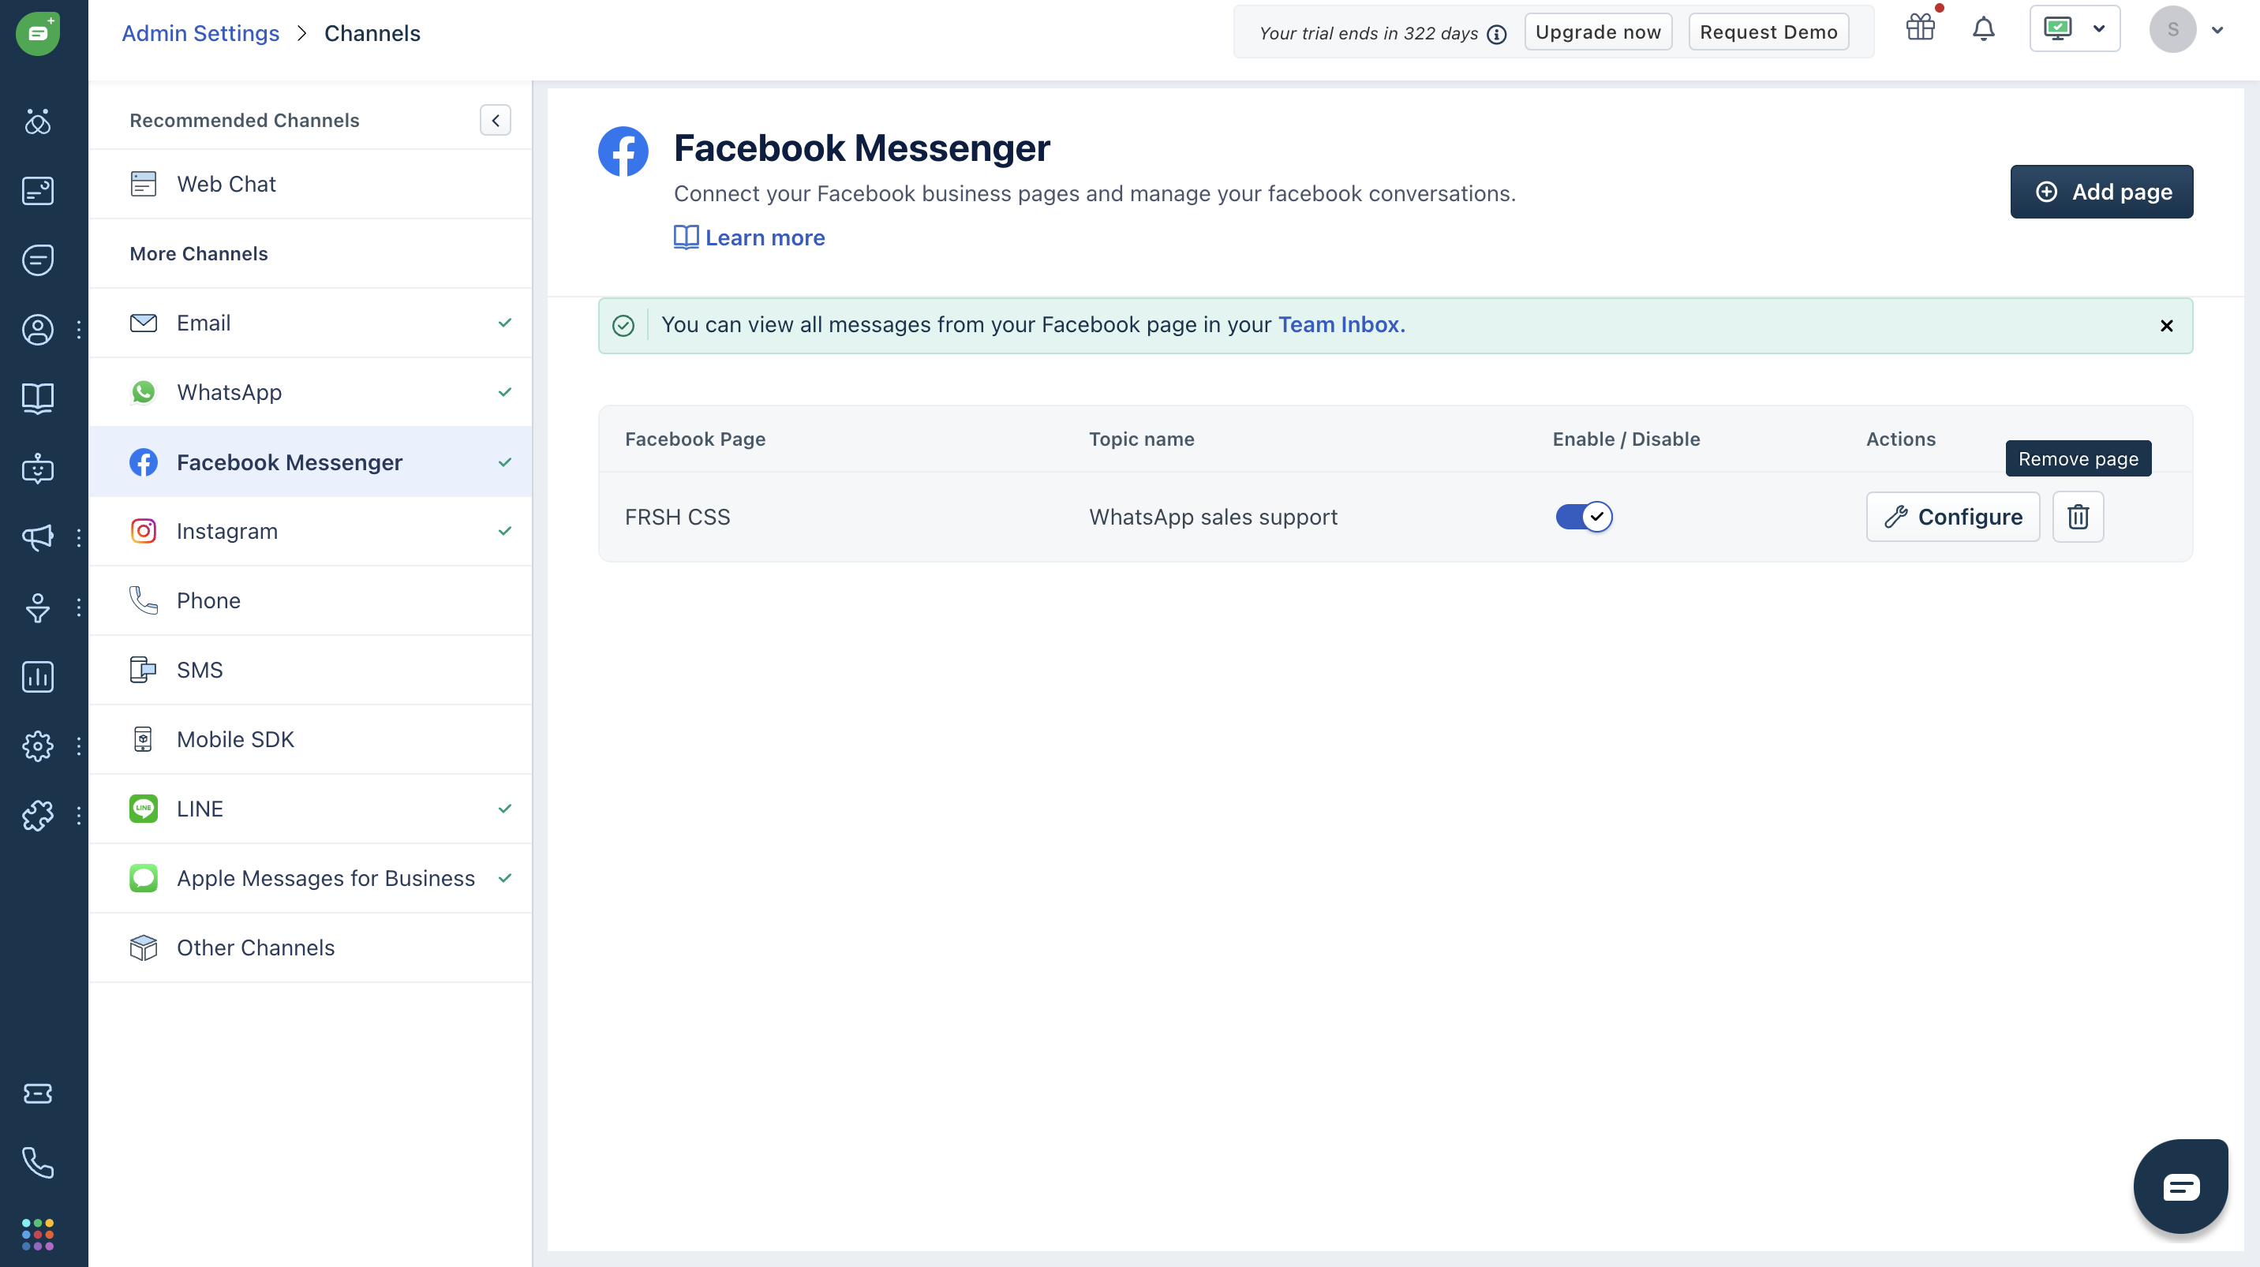2260x1267 pixels.
Task: Open the bot icon in left sidebar
Action: pyautogui.click(x=37, y=468)
